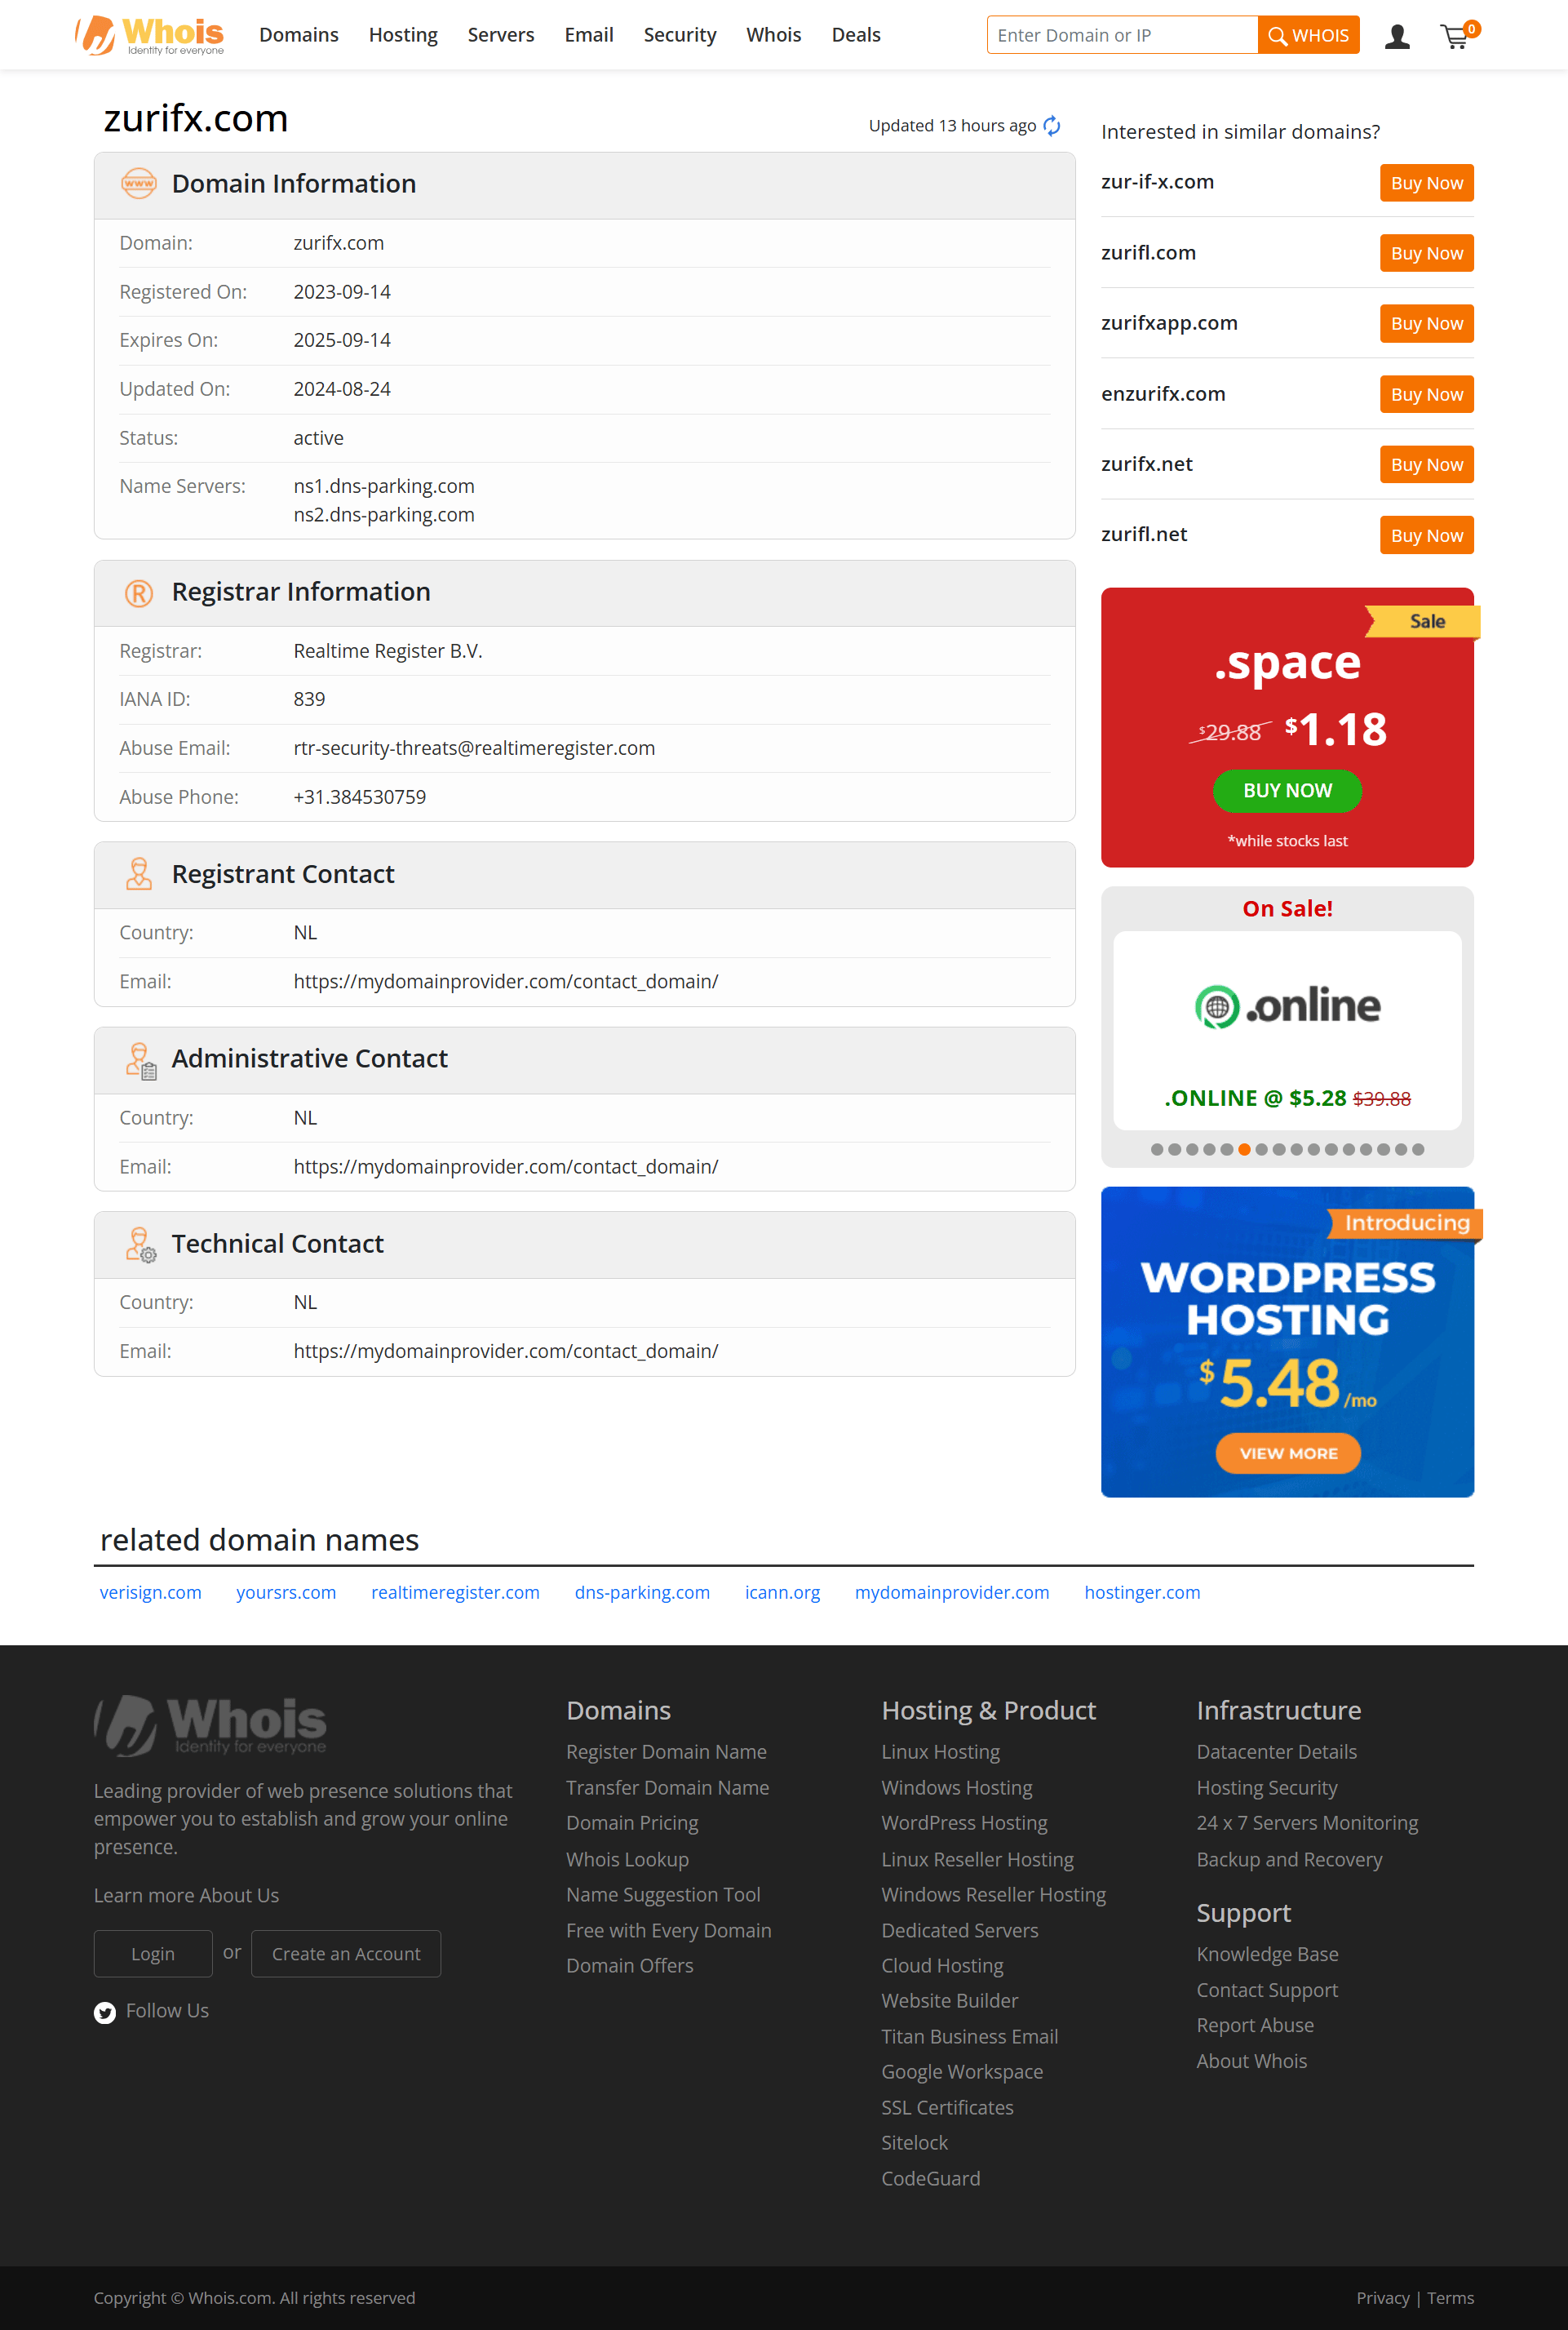
Task: Open related domain icann.org
Action: [x=782, y=1593]
